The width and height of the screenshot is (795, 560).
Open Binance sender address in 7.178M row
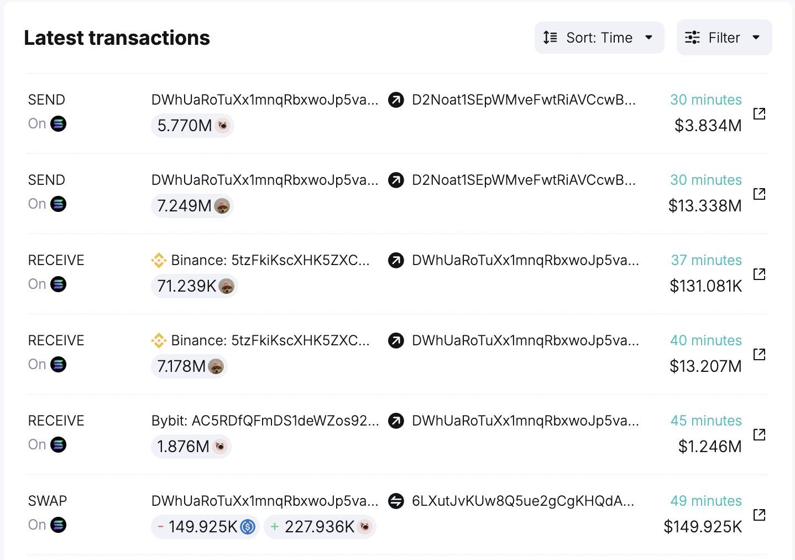(269, 340)
